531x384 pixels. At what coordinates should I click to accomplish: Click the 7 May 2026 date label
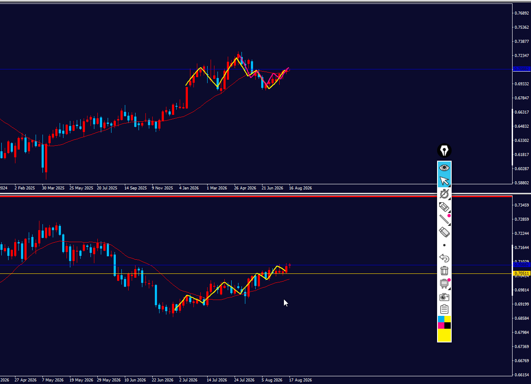pos(53,380)
